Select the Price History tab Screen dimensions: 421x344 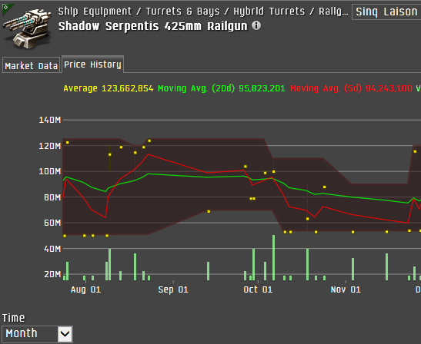[x=92, y=64]
